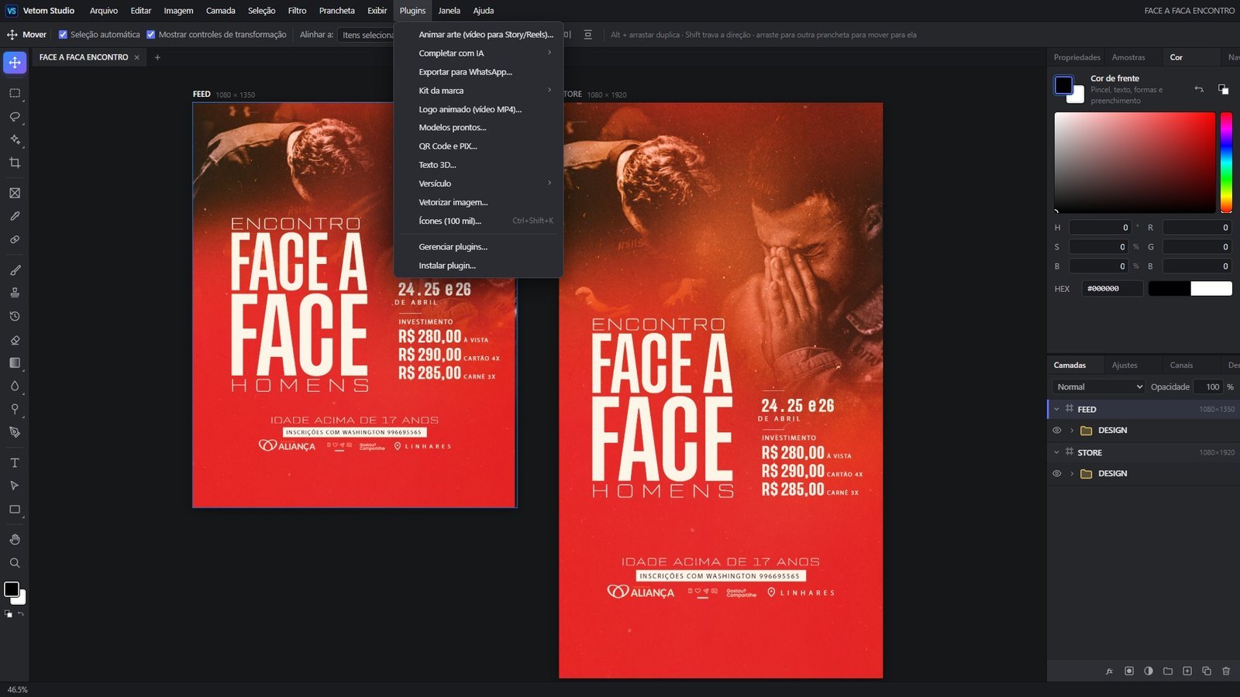Switch to the Amostras tab
Screen dimensions: 1240x697
pos(1128,57)
